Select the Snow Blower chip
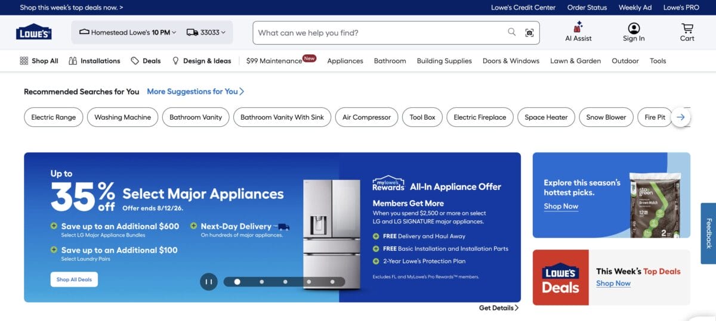Viewport: 716px width, 321px height. click(x=606, y=117)
